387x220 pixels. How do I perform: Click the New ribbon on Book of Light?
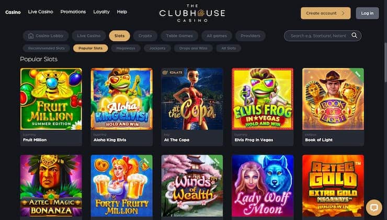pyautogui.click(x=358, y=74)
